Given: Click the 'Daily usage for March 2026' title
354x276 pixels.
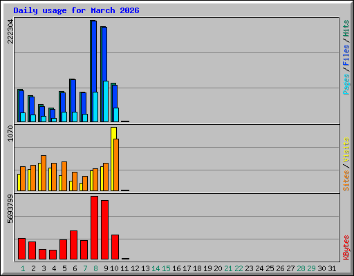Looking at the screenshot, I should tap(76, 10).
